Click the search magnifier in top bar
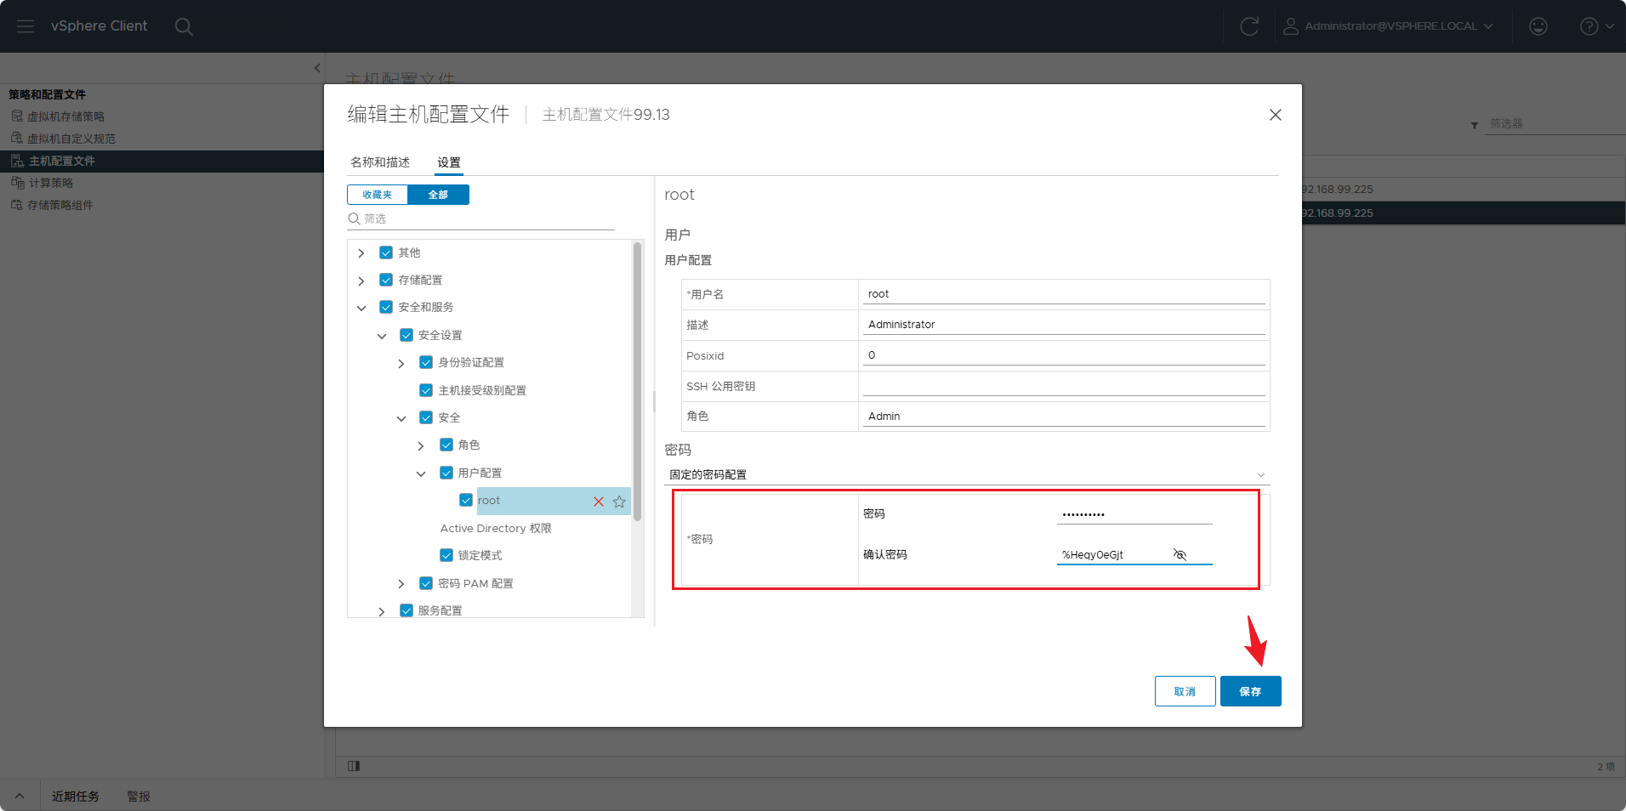Screen dimensions: 1626x811 click(184, 26)
